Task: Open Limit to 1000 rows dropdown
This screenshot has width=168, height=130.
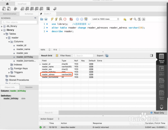Action: tap(105, 19)
